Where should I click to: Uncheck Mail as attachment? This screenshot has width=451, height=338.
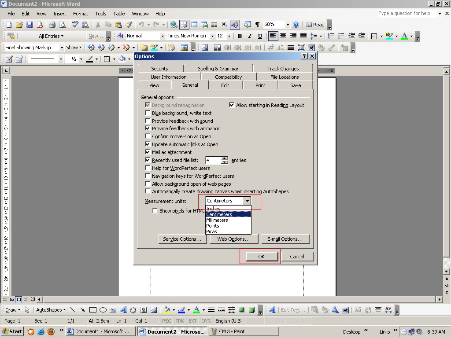[x=148, y=152]
